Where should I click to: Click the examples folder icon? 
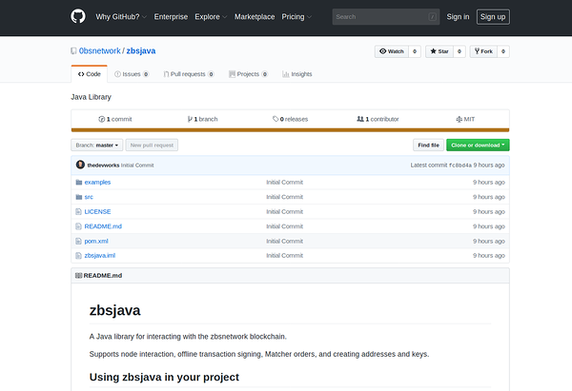[78, 182]
